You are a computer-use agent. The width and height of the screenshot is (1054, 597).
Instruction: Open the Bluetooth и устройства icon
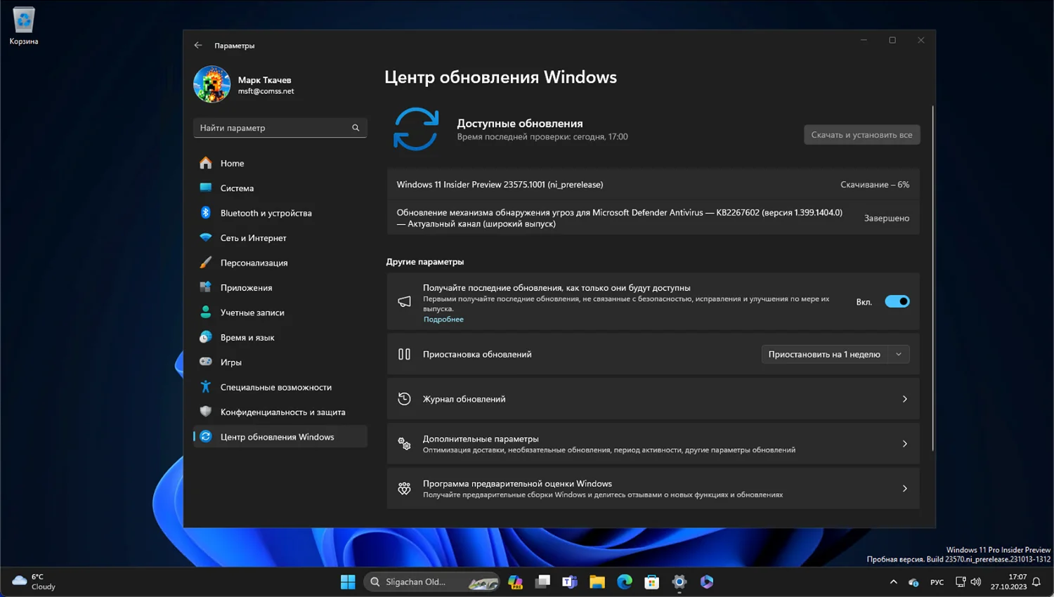pos(205,213)
